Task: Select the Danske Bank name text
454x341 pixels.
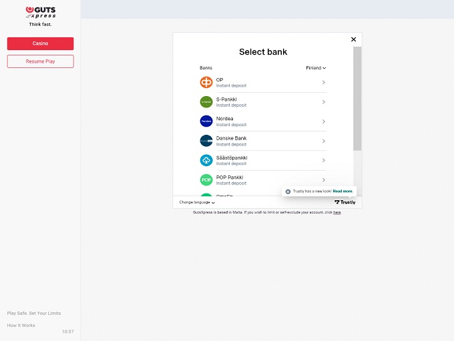Action: (x=232, y=138)
